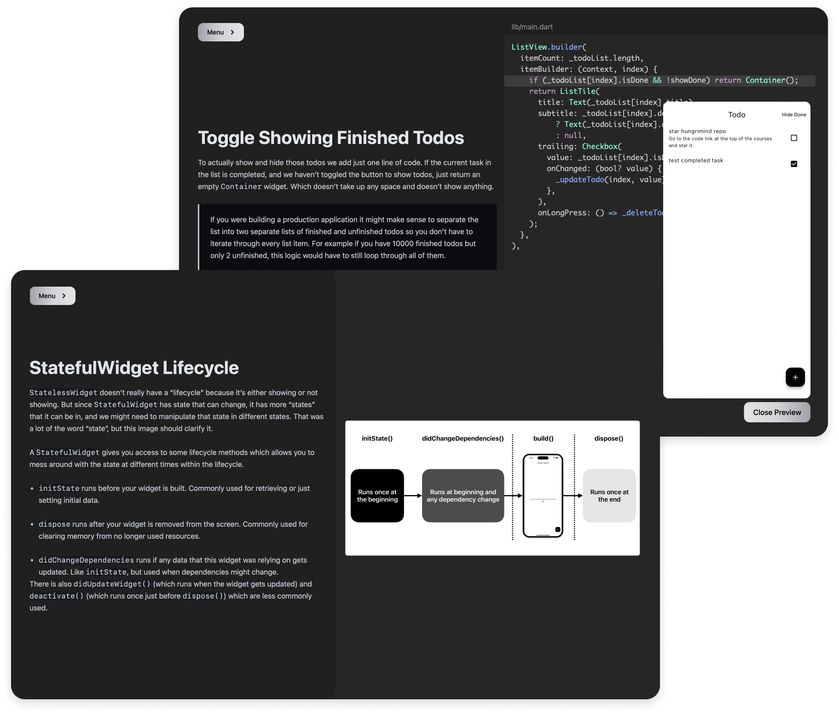839x714 pixels.
Task: Click the didChangeDependencies bullet point text
Action: click(x=173, y=566)
